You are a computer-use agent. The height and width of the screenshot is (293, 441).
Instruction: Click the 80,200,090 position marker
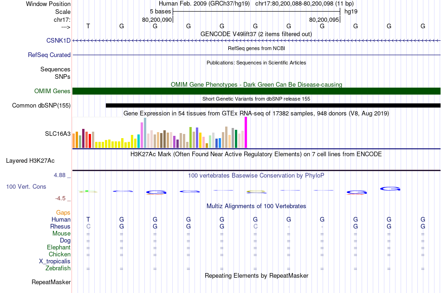[156, 19]
